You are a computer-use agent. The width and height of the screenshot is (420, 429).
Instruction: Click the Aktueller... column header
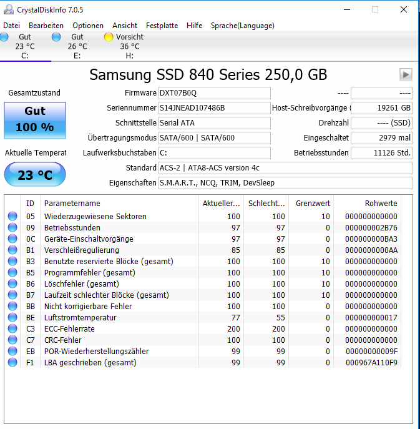pyautogui.click(x=221, y=204)
